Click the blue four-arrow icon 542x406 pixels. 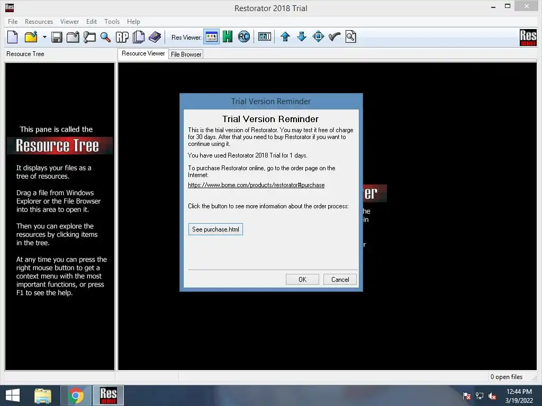(318, 37)
